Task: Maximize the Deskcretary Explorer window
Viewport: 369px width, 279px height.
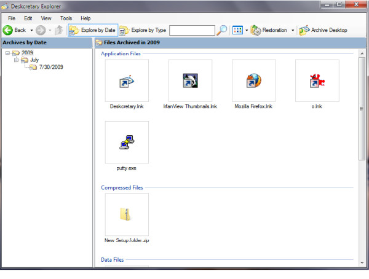Action: pyautogui.click(x=339, y=4)
